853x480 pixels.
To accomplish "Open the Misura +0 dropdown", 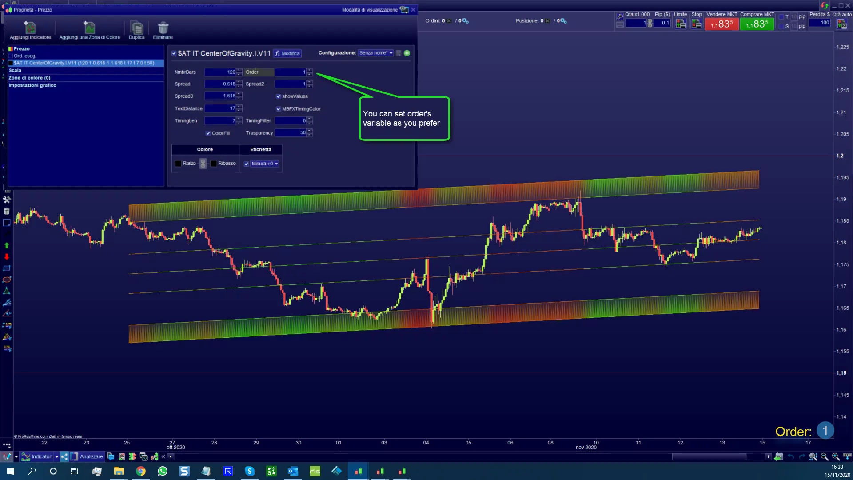I will tap(265, 164).
